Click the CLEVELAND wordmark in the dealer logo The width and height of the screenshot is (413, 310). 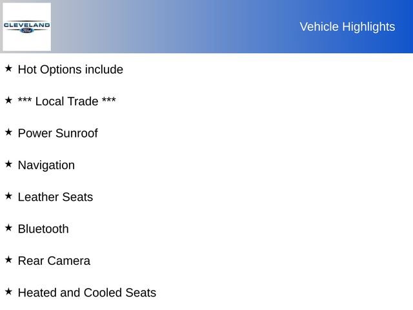[x=26, y=25]
